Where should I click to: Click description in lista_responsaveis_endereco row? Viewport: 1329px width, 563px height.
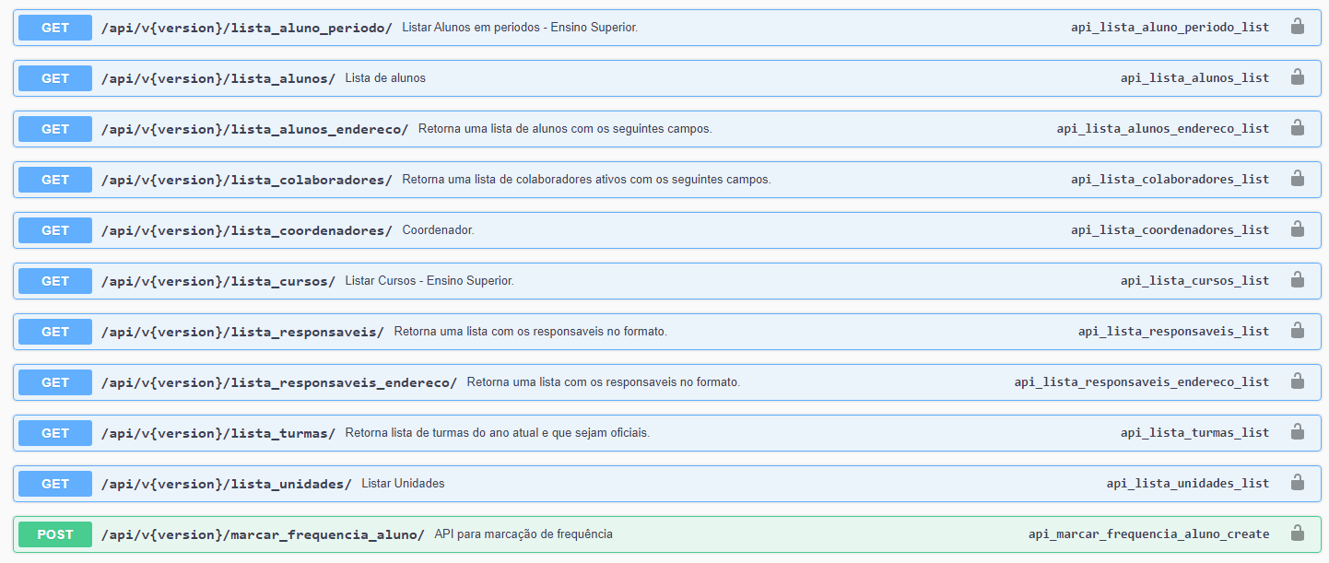coord(603,382)
